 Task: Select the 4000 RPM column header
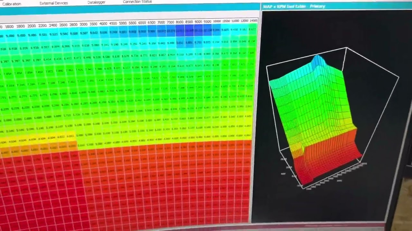point(103,24)
